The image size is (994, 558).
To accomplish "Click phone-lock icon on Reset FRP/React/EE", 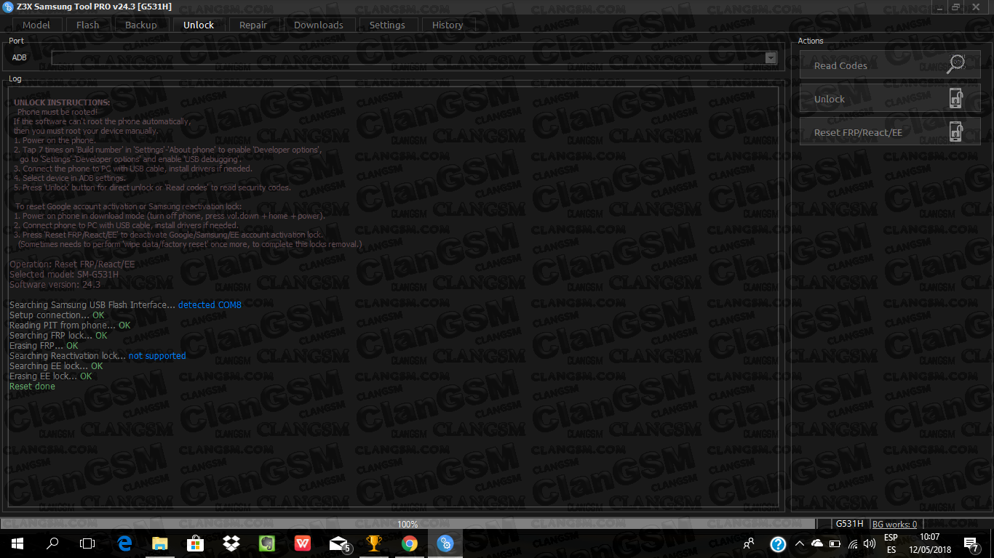I will pyautogui.click(x=956, y=132).
